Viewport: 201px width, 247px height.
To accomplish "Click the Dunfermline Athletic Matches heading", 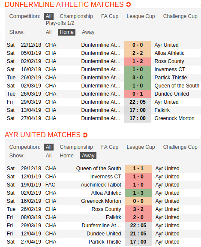I will pyautogui.click(x=64, y=5).
